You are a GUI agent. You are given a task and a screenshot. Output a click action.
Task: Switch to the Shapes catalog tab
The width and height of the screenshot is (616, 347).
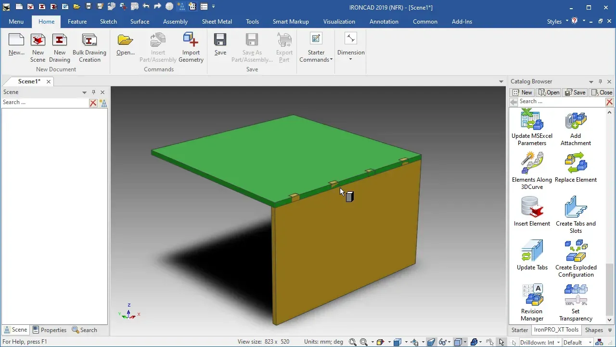(x=594, y=330)
